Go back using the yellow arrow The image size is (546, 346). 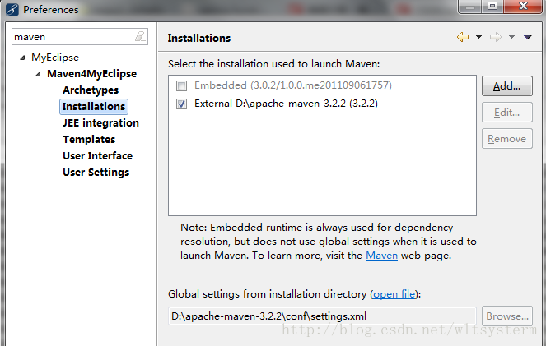(463, 37)
